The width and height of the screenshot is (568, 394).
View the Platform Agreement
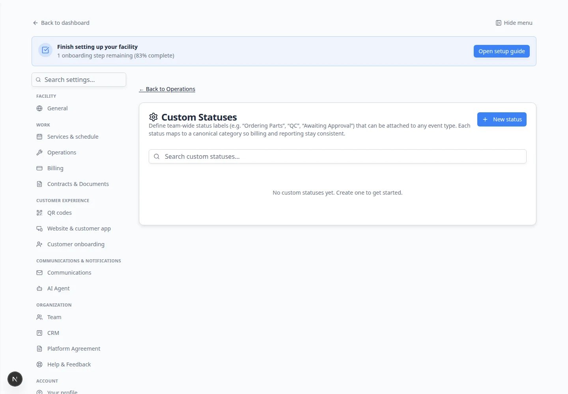[79, 349]
